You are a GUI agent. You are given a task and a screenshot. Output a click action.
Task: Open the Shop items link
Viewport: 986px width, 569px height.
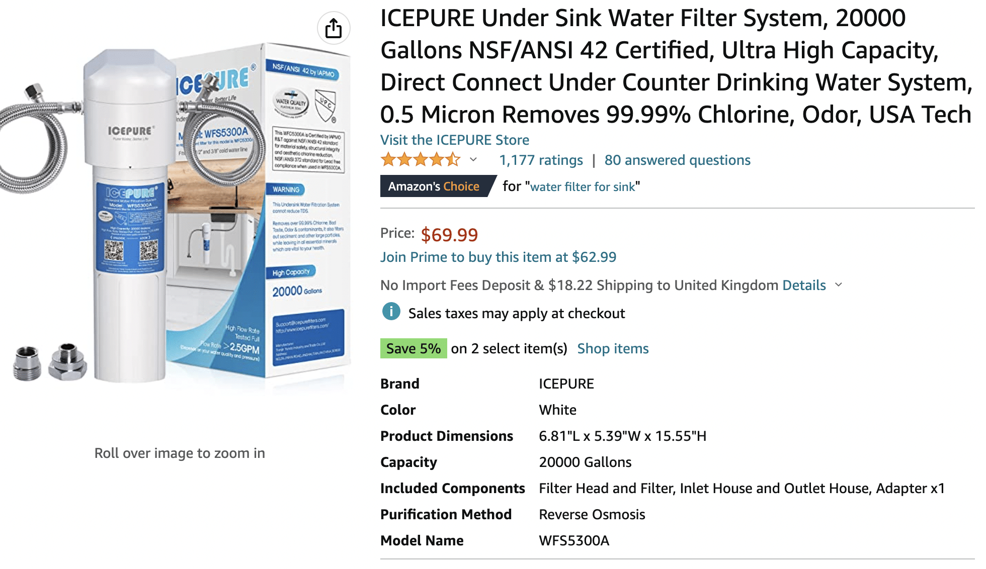pyautogui.click(x=613, y=348)
